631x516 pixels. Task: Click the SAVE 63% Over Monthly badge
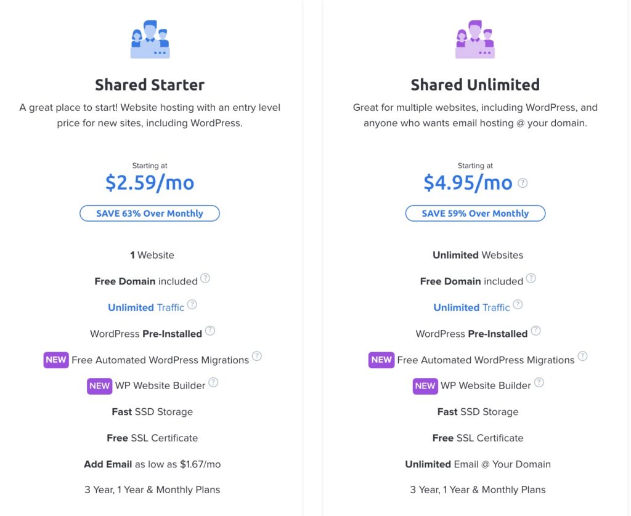(x=150, y=214)
